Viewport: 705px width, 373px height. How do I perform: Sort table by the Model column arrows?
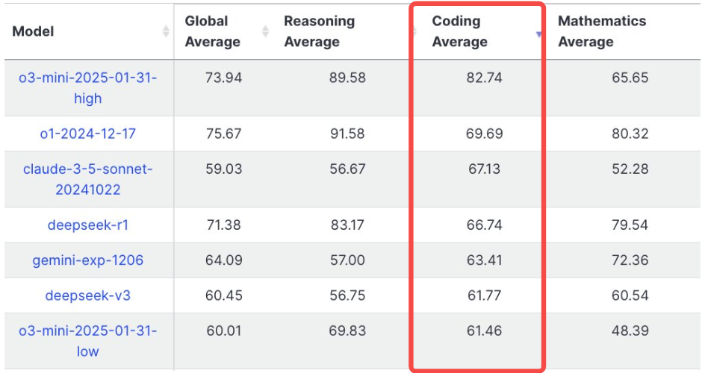tap(166, 31)
